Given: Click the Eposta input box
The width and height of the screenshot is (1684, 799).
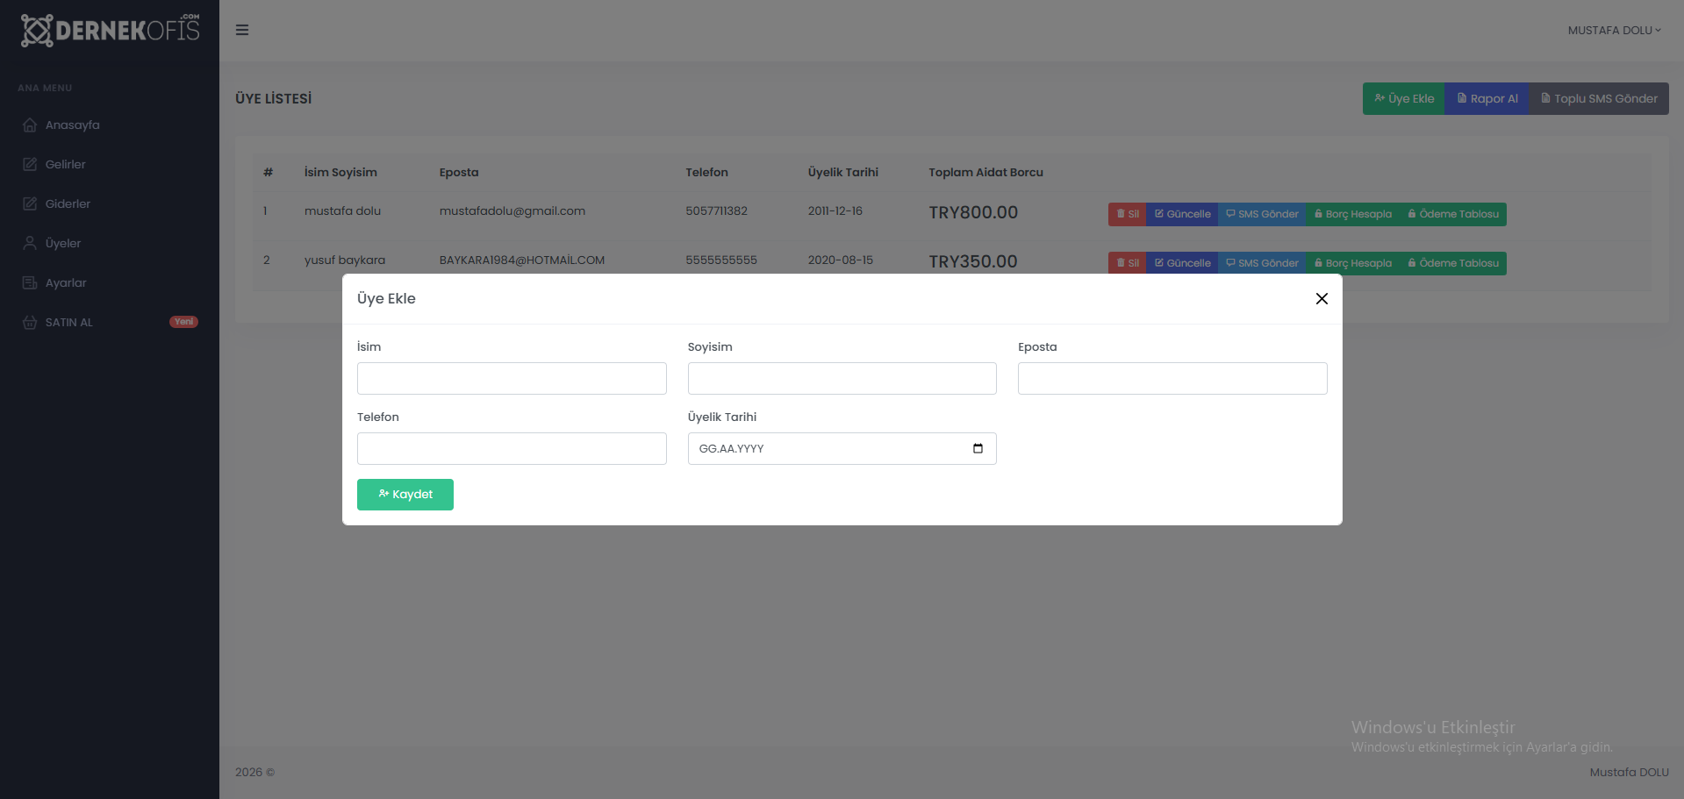Looking at the screenshot, I should 1172,378.
